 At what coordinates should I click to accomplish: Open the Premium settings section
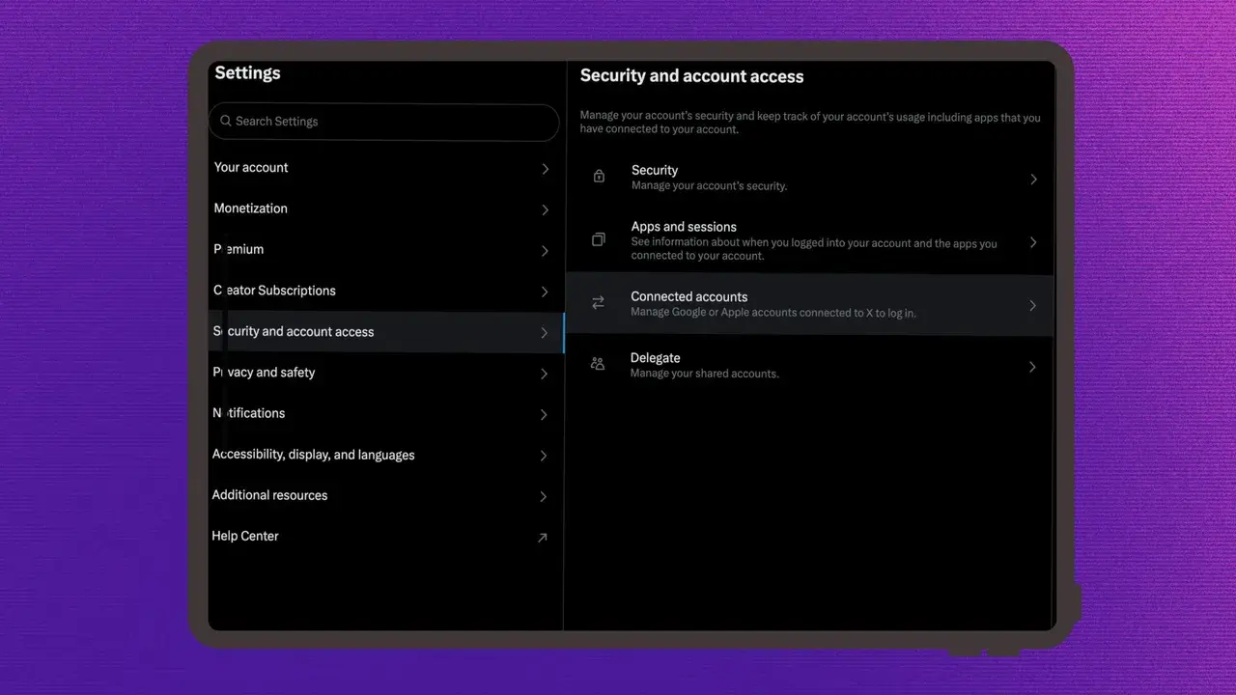tap(239, 249)
